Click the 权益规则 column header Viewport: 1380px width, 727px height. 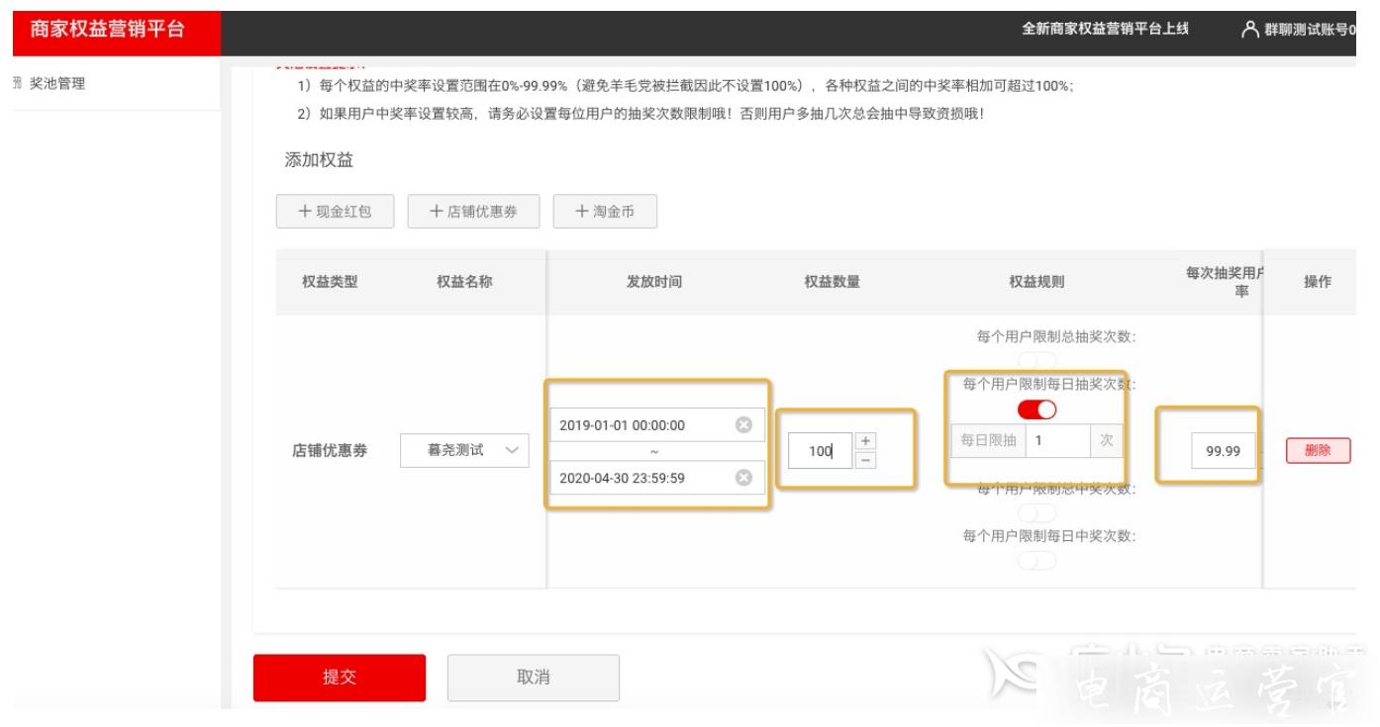click(1036, 282)
